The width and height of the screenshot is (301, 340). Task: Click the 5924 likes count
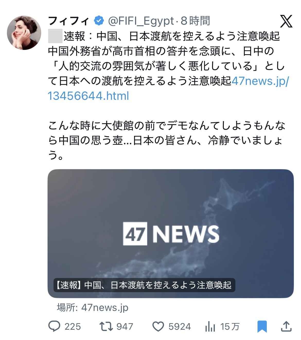click(x=180, y=327)
